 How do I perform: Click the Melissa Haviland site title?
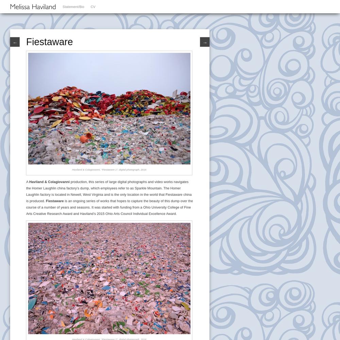(x=33, y=7)
